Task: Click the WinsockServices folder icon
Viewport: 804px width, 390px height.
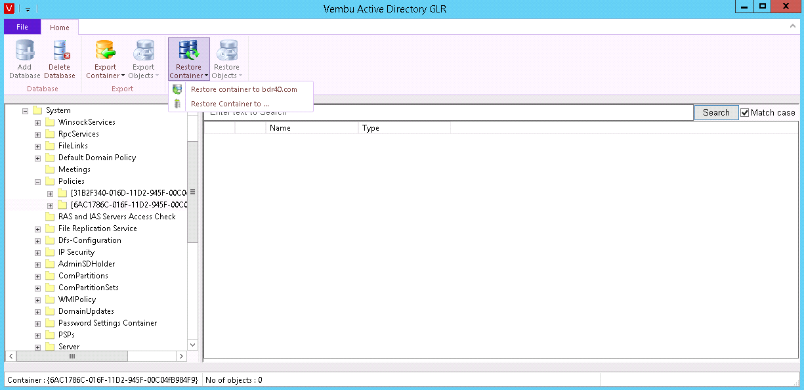Action: [x=50, y=122]
